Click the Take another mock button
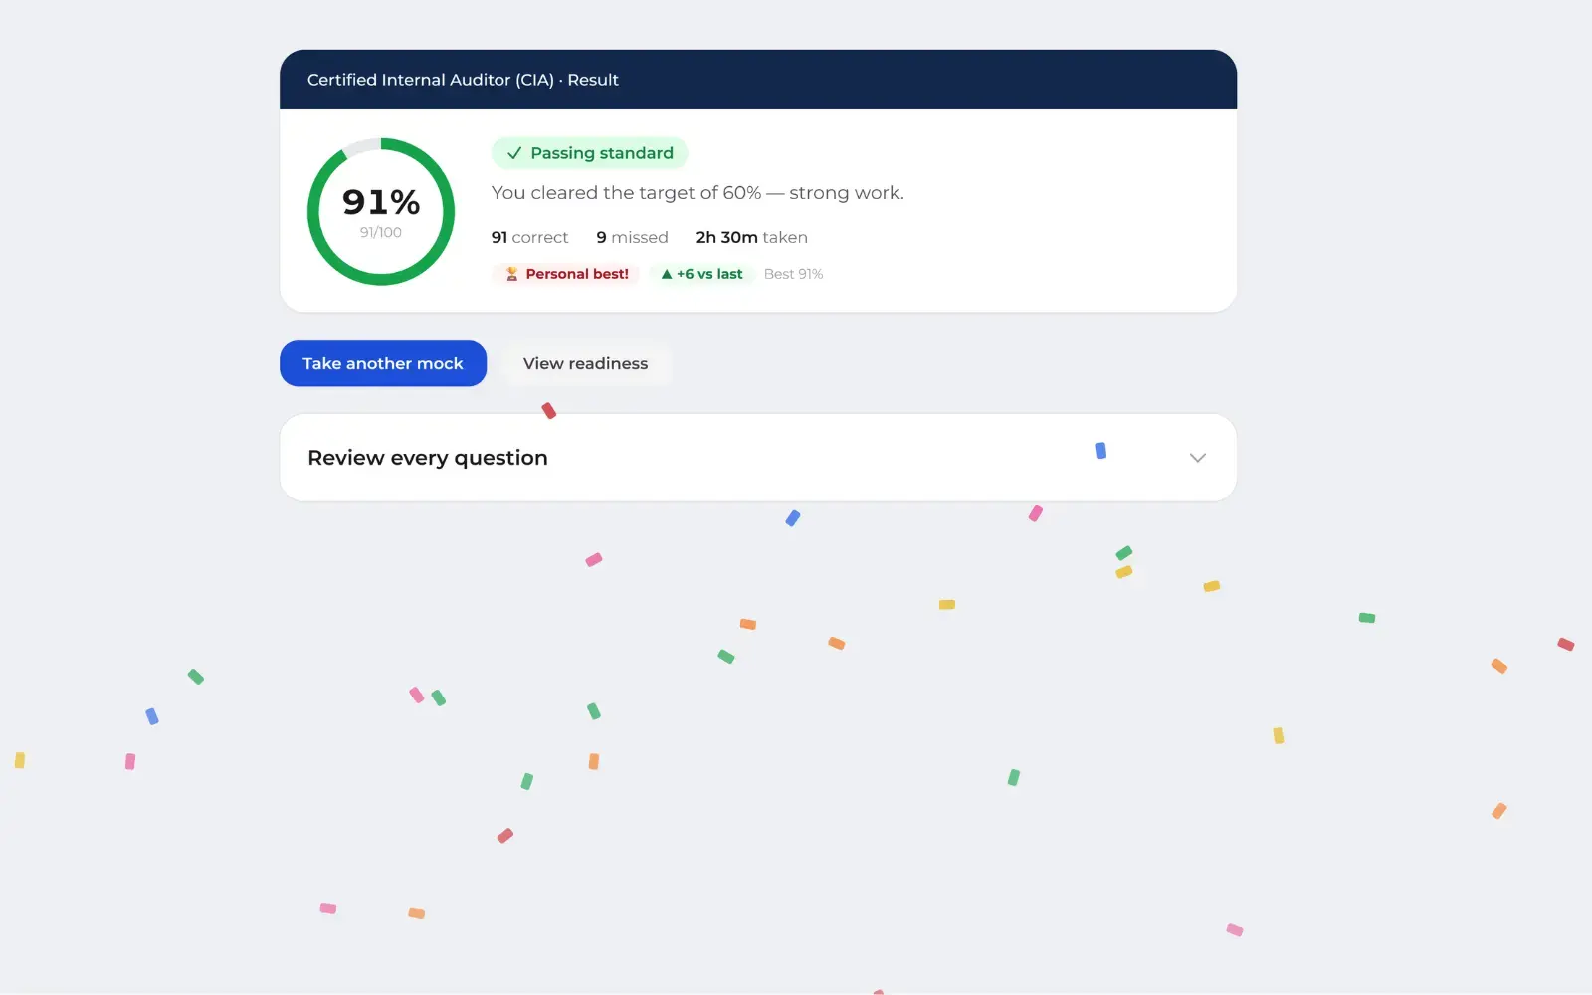This screenshot has height=995, width=1592. (383, 363)
